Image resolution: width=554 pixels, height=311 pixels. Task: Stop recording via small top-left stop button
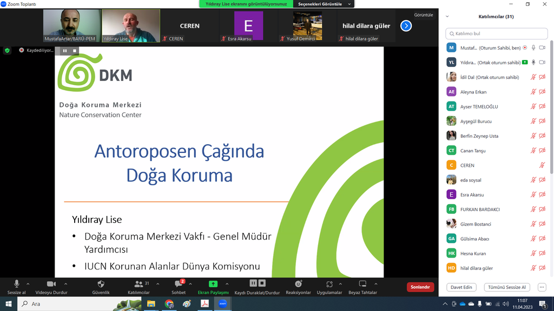click(75, 51)
